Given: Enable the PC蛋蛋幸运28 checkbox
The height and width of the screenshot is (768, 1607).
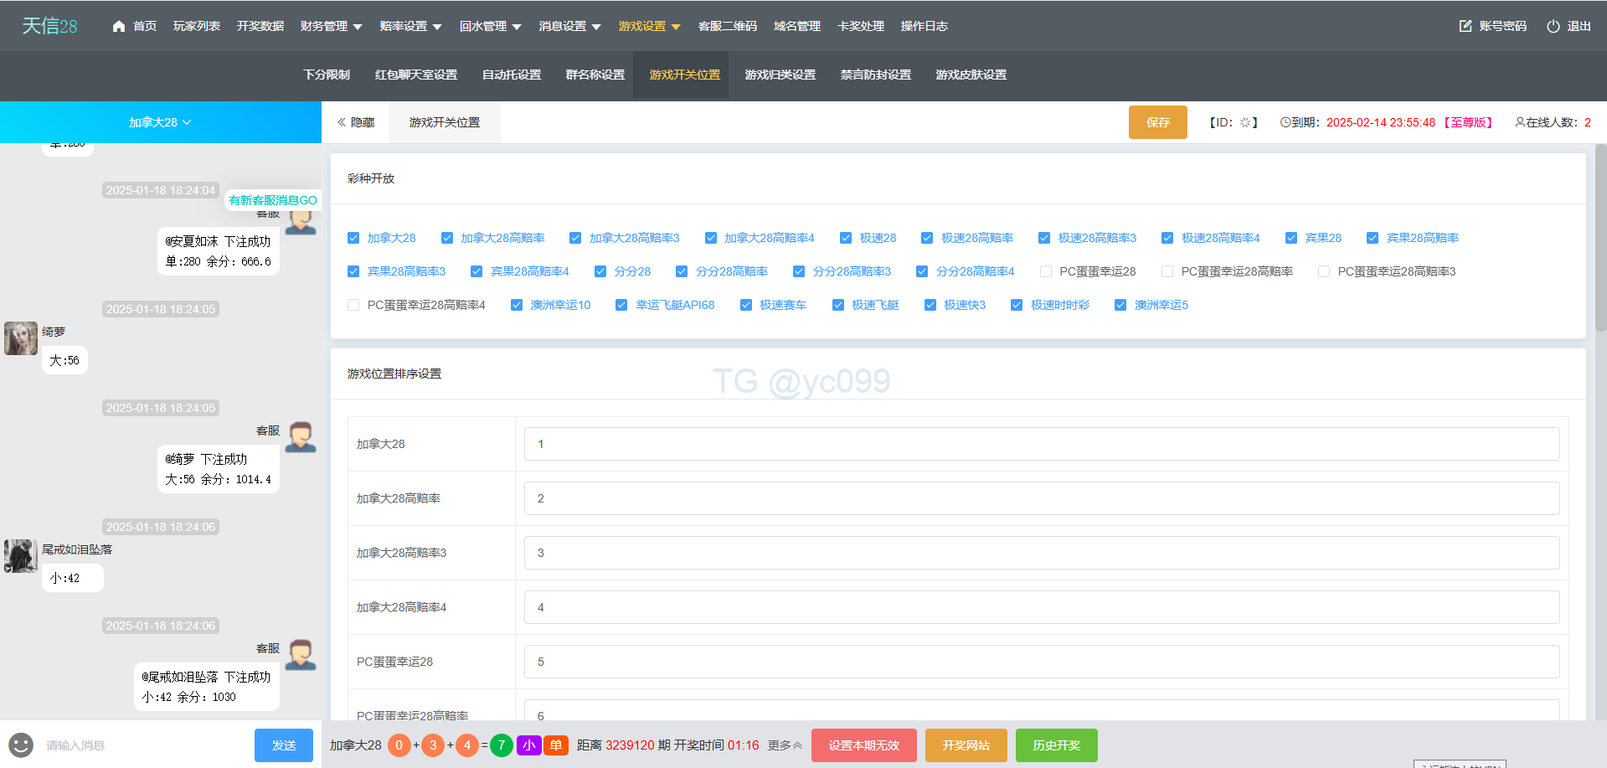Looking at the screenshot, I should [x=1046, y=271].
